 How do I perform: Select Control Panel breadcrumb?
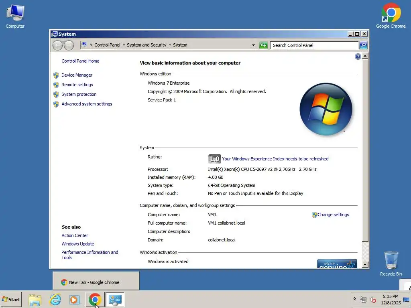pyautogui.click(x=107, y=45)
